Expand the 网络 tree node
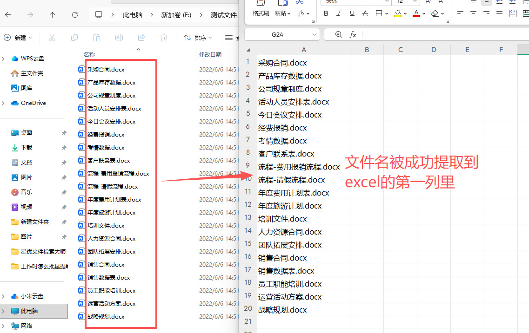Image resolution: width=529 pixels, height=333 pixels. tap(3, 326)
